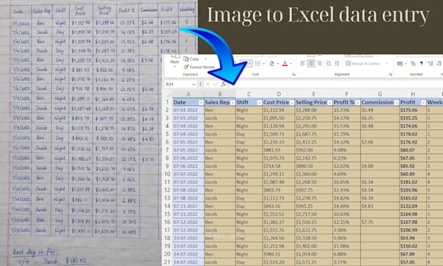Screen dimensions: 443x266
Task: Expand the Fill Color dropdown arrow
Action: pos(278,64)
